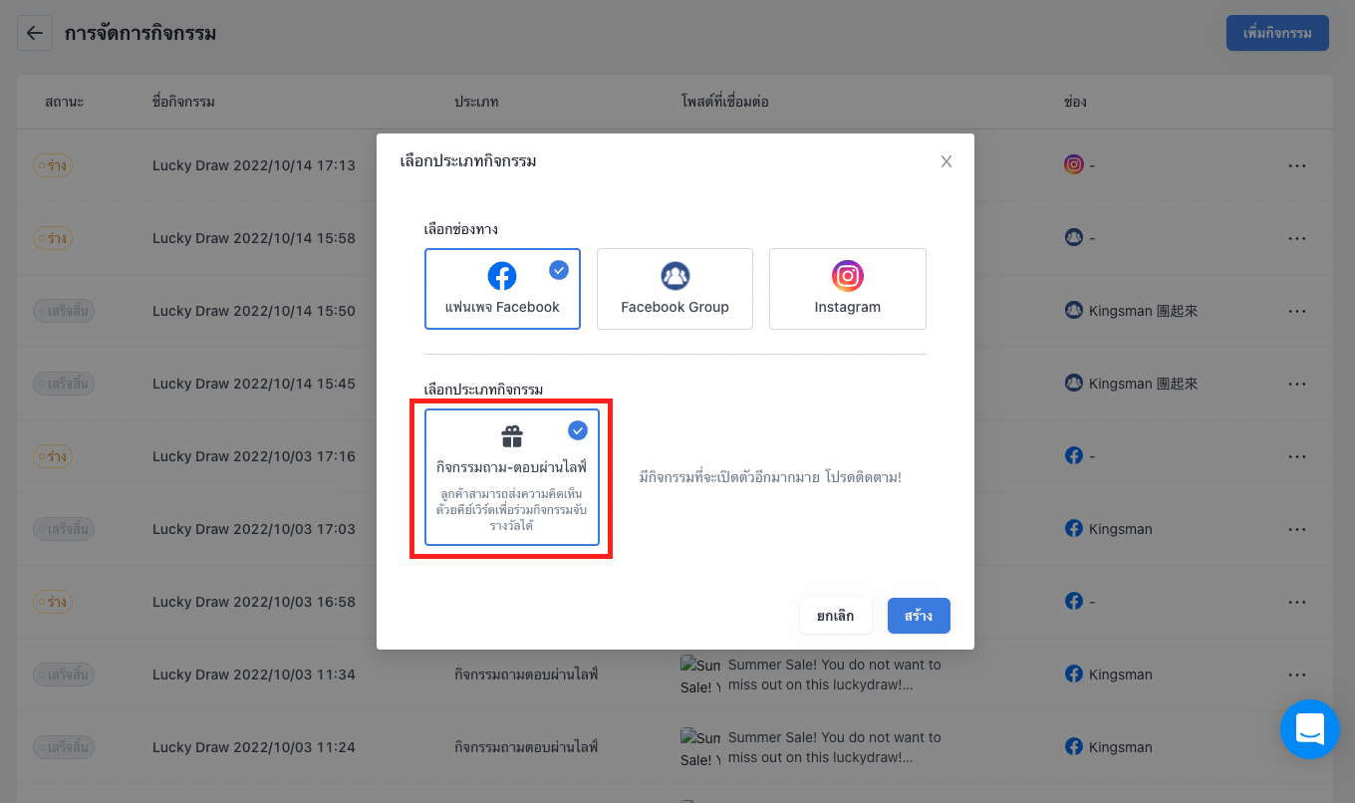The height and width of the screenshot is (803, 1355).
Task: Open more options for Lucky Draw 17:16 row
Action: click(x=1296, y=456)
